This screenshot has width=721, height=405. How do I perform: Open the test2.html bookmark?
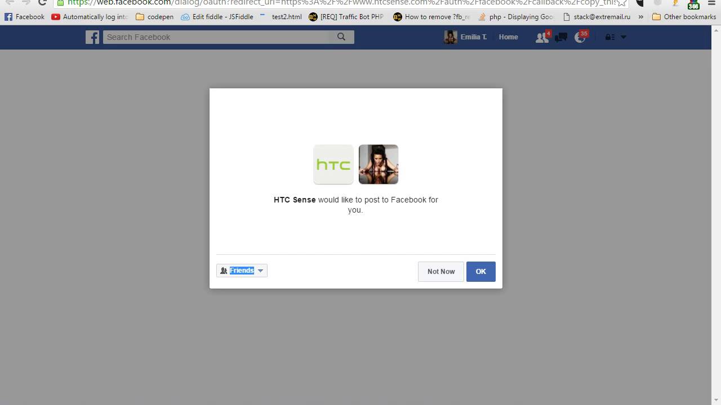coord(281,17)
